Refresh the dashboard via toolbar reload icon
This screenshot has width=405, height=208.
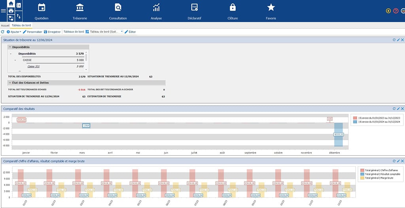coord(3,32)
